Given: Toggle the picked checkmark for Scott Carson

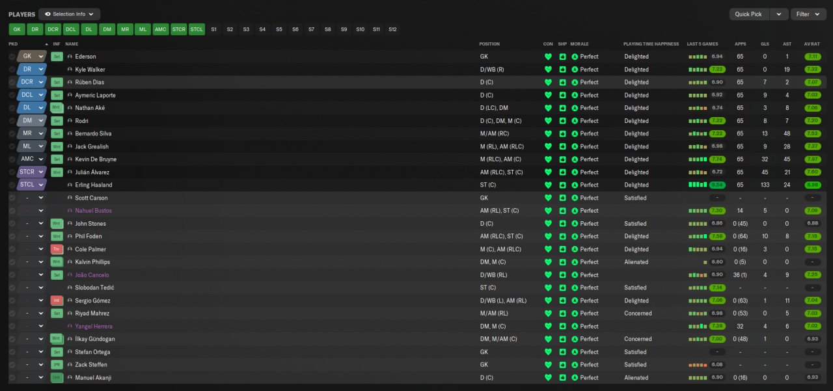Looking at the screenshot, I should [x=12, y=198].
